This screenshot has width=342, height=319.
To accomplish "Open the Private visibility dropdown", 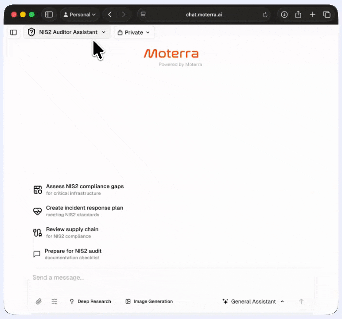I will 134,32.
